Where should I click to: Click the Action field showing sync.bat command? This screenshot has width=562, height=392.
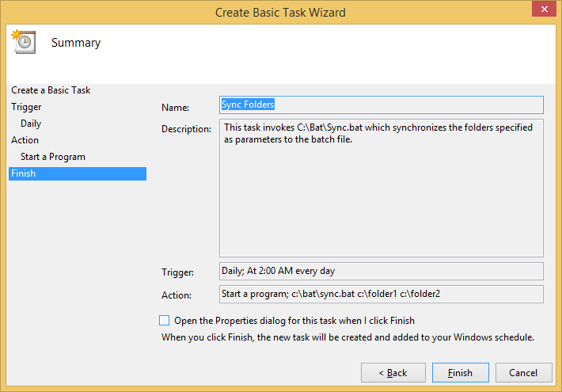pos(382,294)
